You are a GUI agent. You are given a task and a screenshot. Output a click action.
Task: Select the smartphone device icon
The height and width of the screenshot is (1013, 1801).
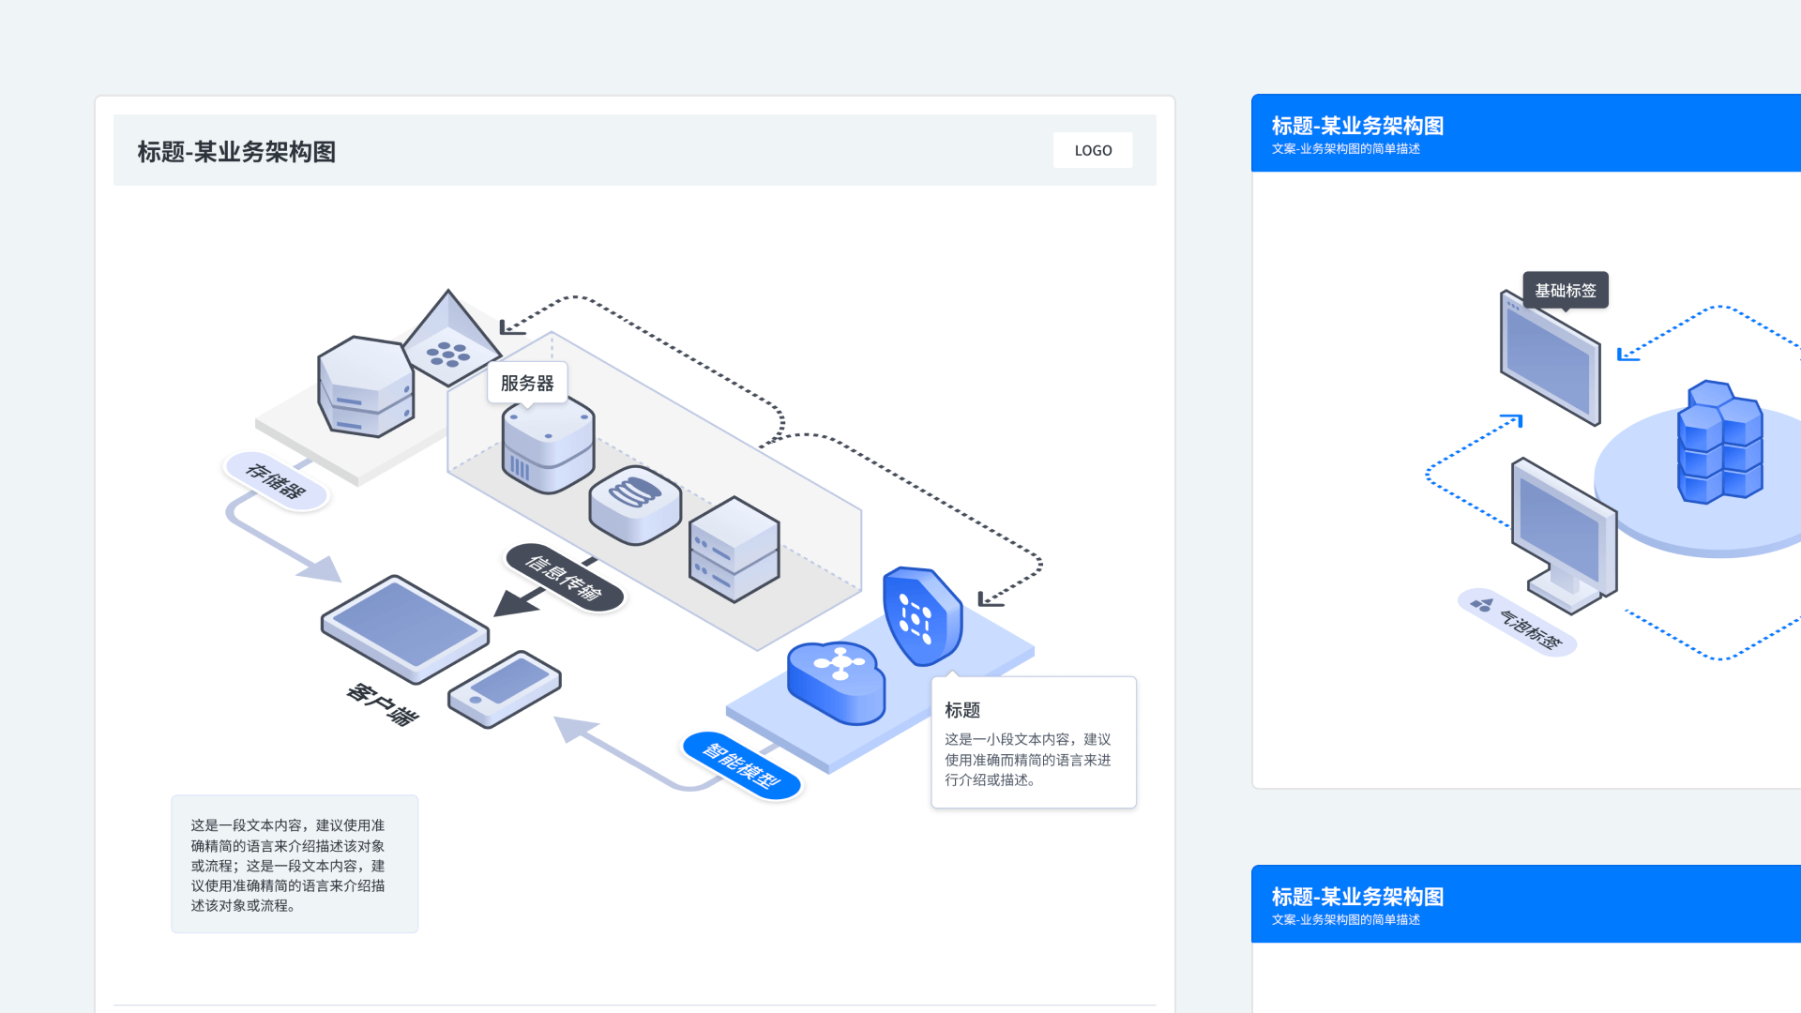coord(505,688)
